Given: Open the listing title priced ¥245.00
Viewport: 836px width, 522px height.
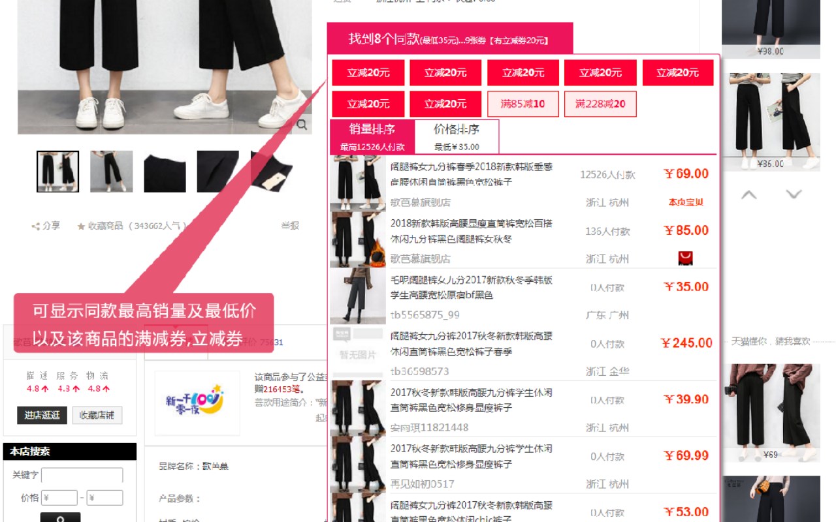Looking at the screenshot, I should point(472,343).
